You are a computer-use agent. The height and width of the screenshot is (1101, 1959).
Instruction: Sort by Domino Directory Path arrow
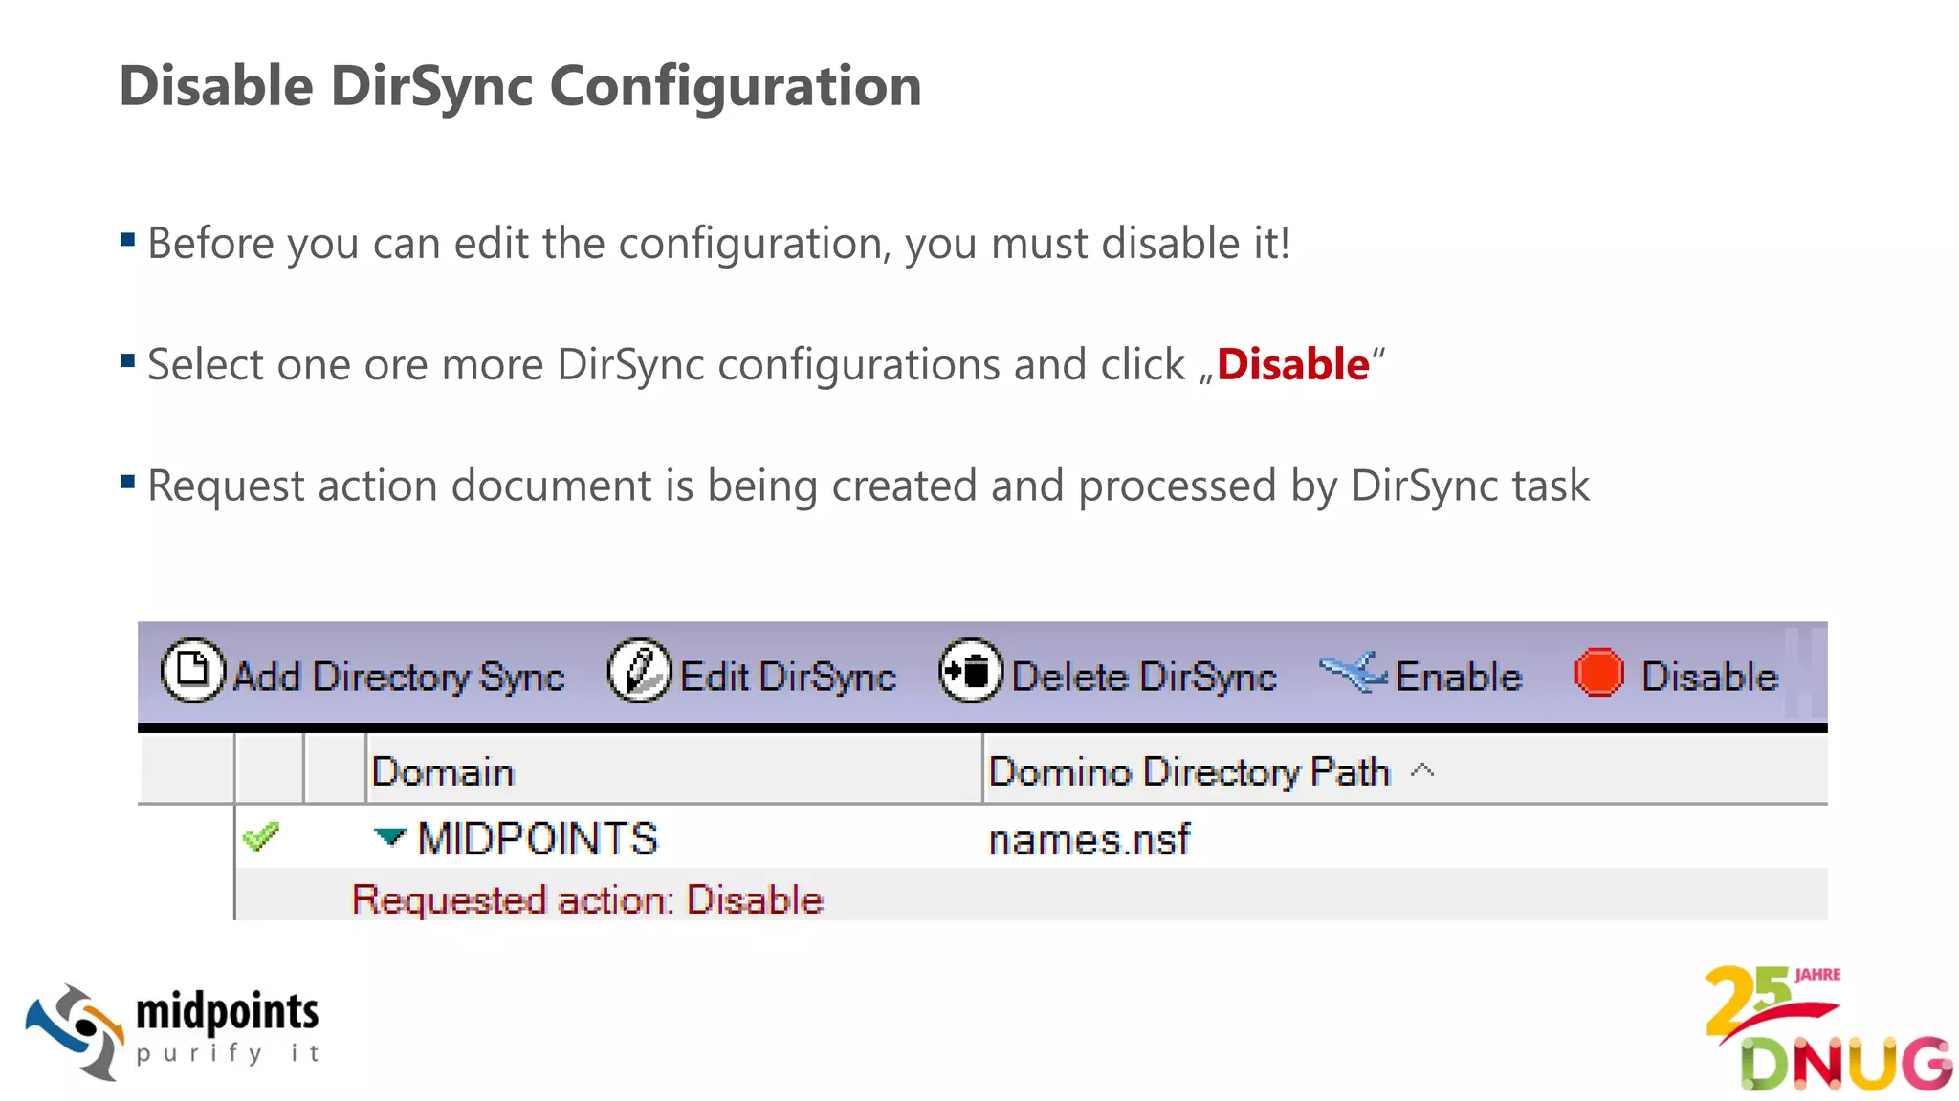[1422, 770]
